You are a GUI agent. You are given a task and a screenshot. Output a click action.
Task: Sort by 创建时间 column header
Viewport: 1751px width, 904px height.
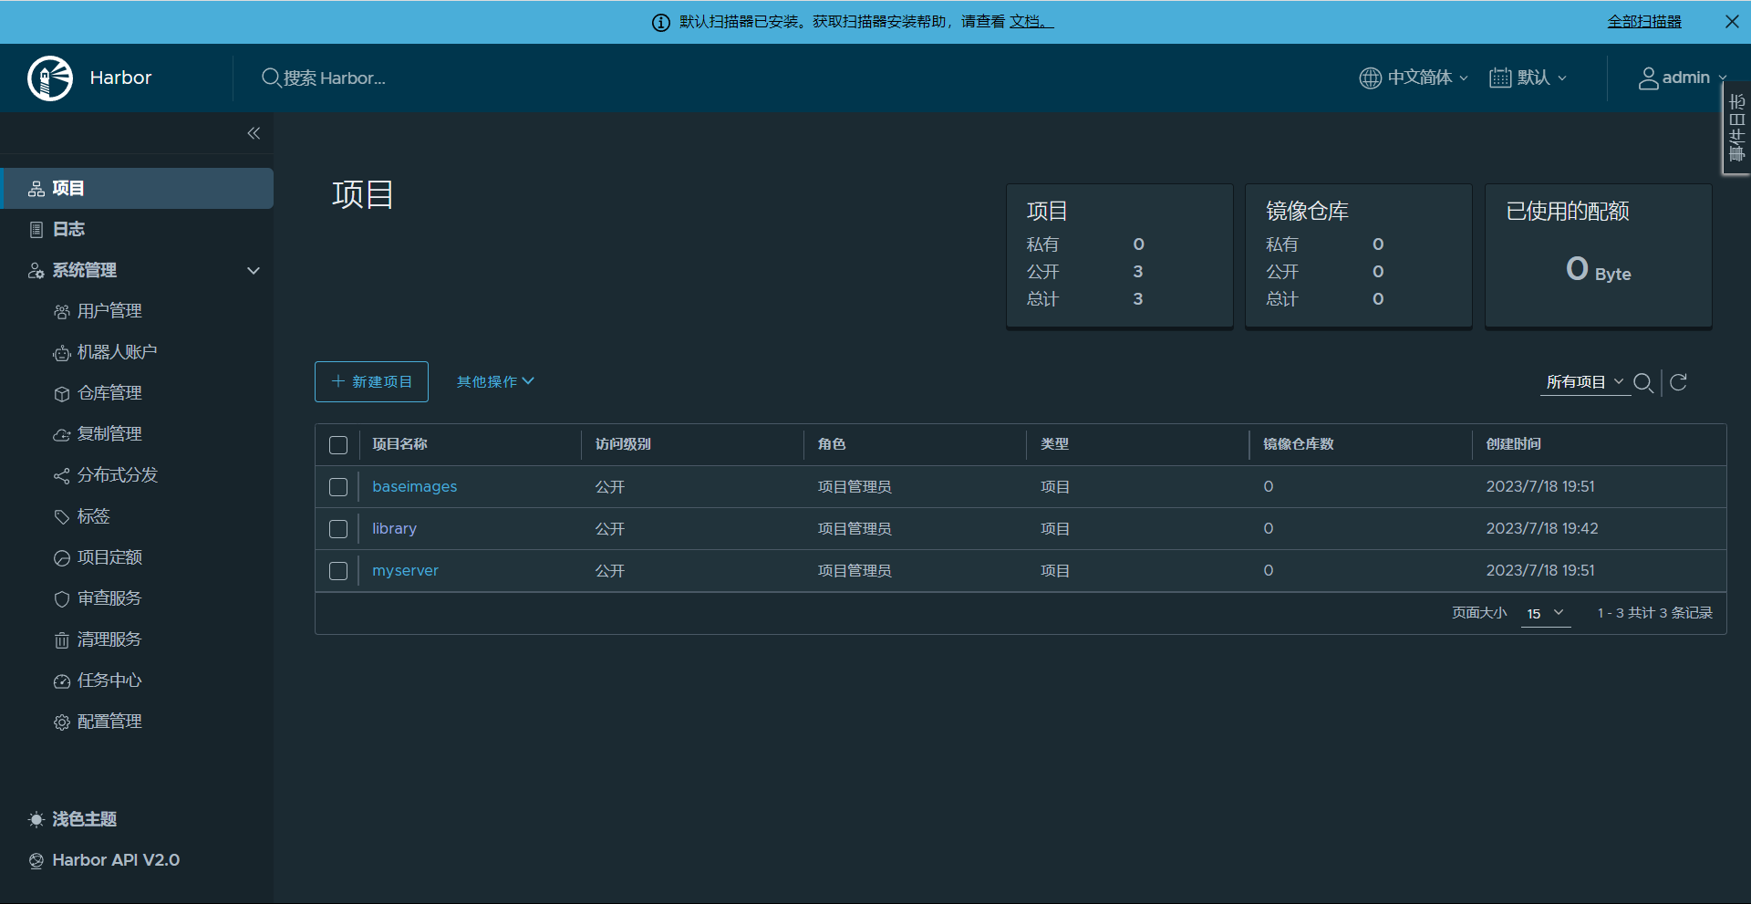pyautogui.click(x=1514, y=445)
